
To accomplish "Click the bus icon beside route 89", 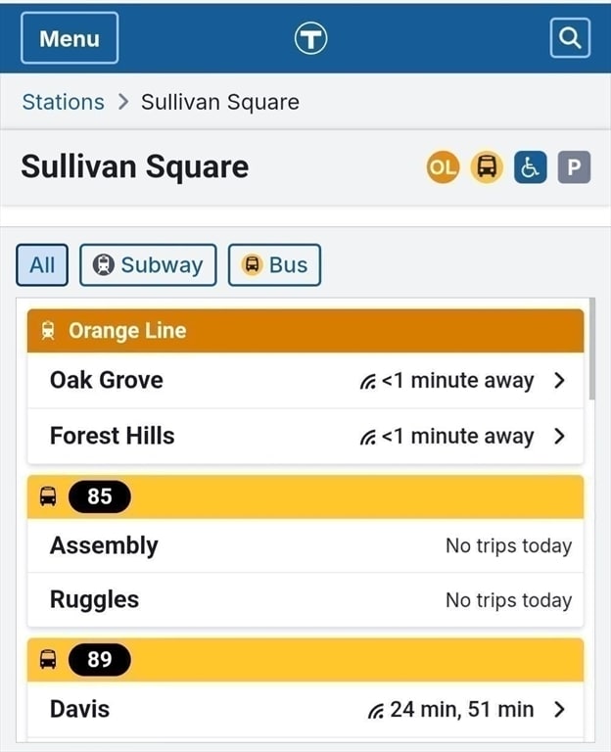I will (47, 659).
